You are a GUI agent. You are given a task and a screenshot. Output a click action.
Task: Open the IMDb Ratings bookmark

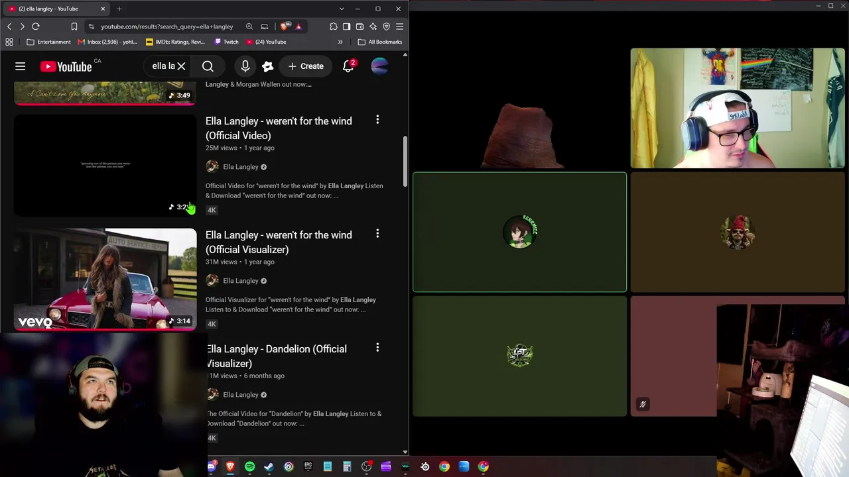[176, 42]
